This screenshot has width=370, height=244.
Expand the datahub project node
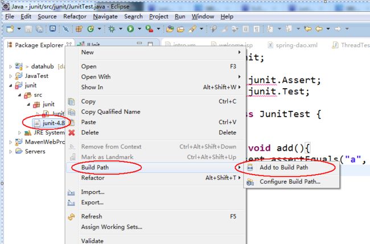tap(10, 67)
